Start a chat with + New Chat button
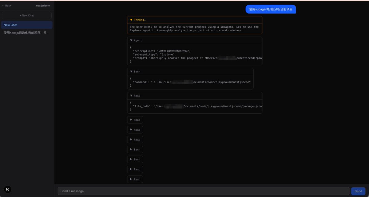This screenshot has height=197, width=369. (27, 15)
